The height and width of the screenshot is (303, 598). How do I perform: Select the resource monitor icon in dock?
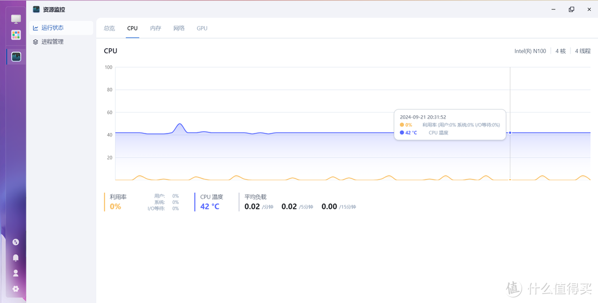pos(16,57)
